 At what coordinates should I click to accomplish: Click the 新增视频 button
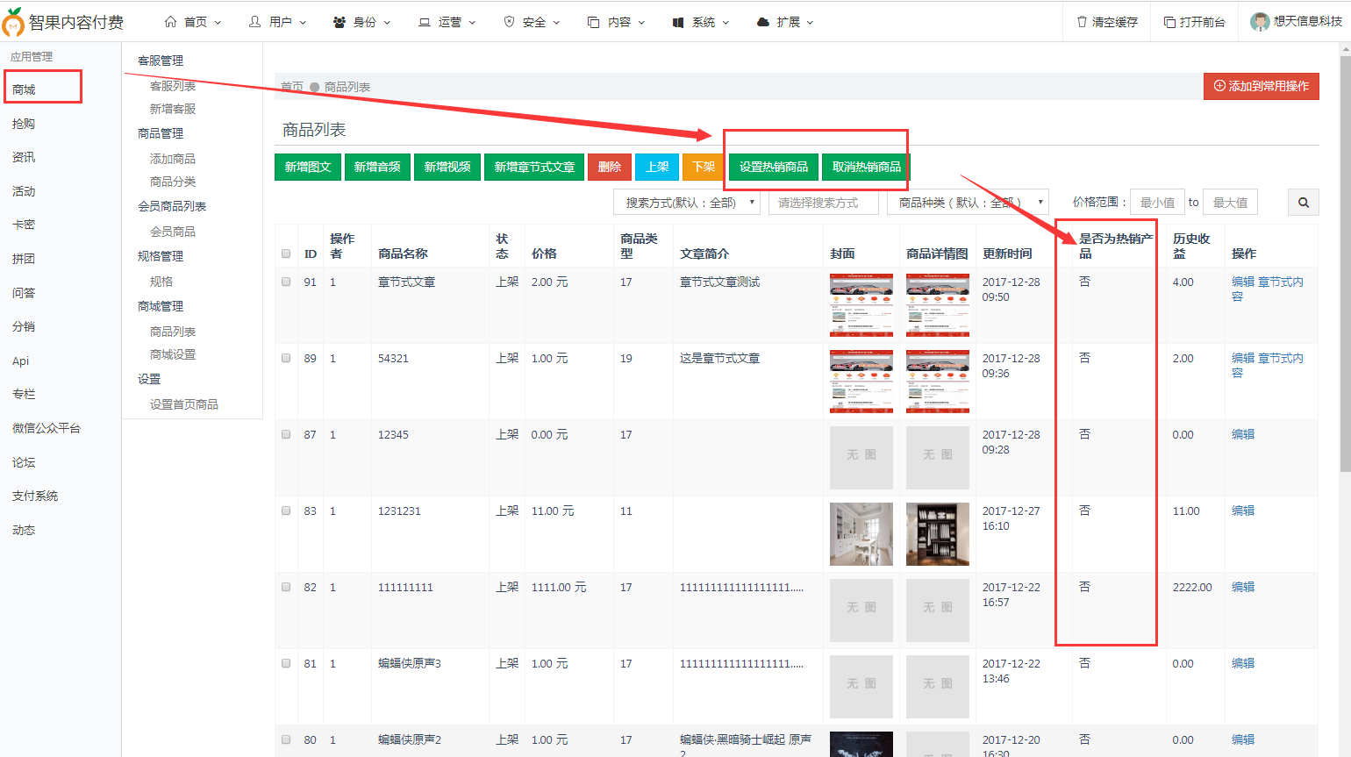click(x=447, y=167)
